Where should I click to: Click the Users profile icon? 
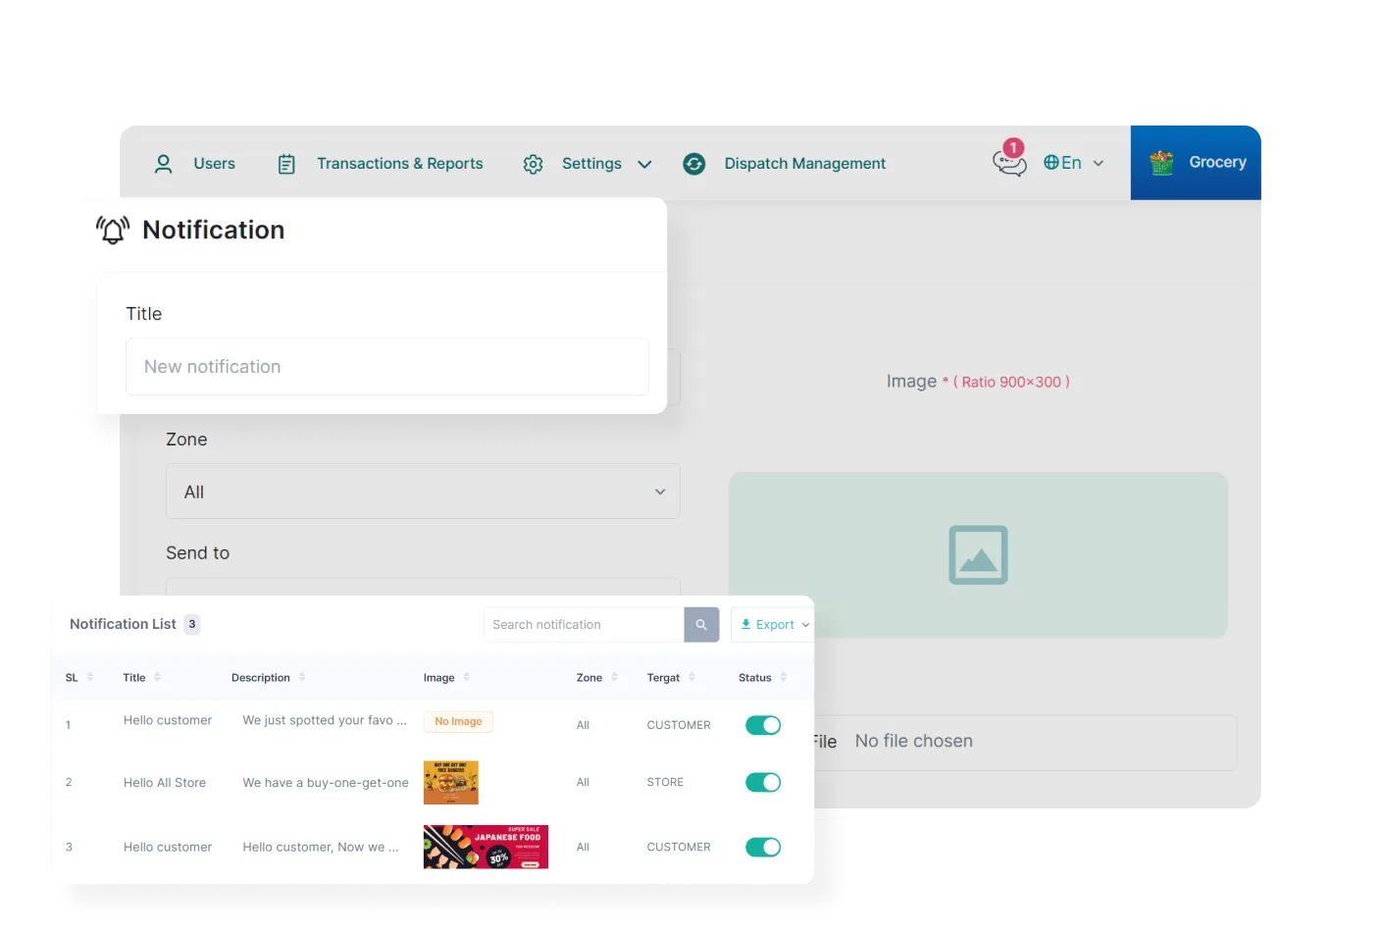(x=164, y=164)
